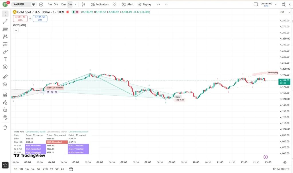This screenshot has height=173, width=293.
Task: Click the 12:54:30 UTC timezone clock
Action: point(281,169)
